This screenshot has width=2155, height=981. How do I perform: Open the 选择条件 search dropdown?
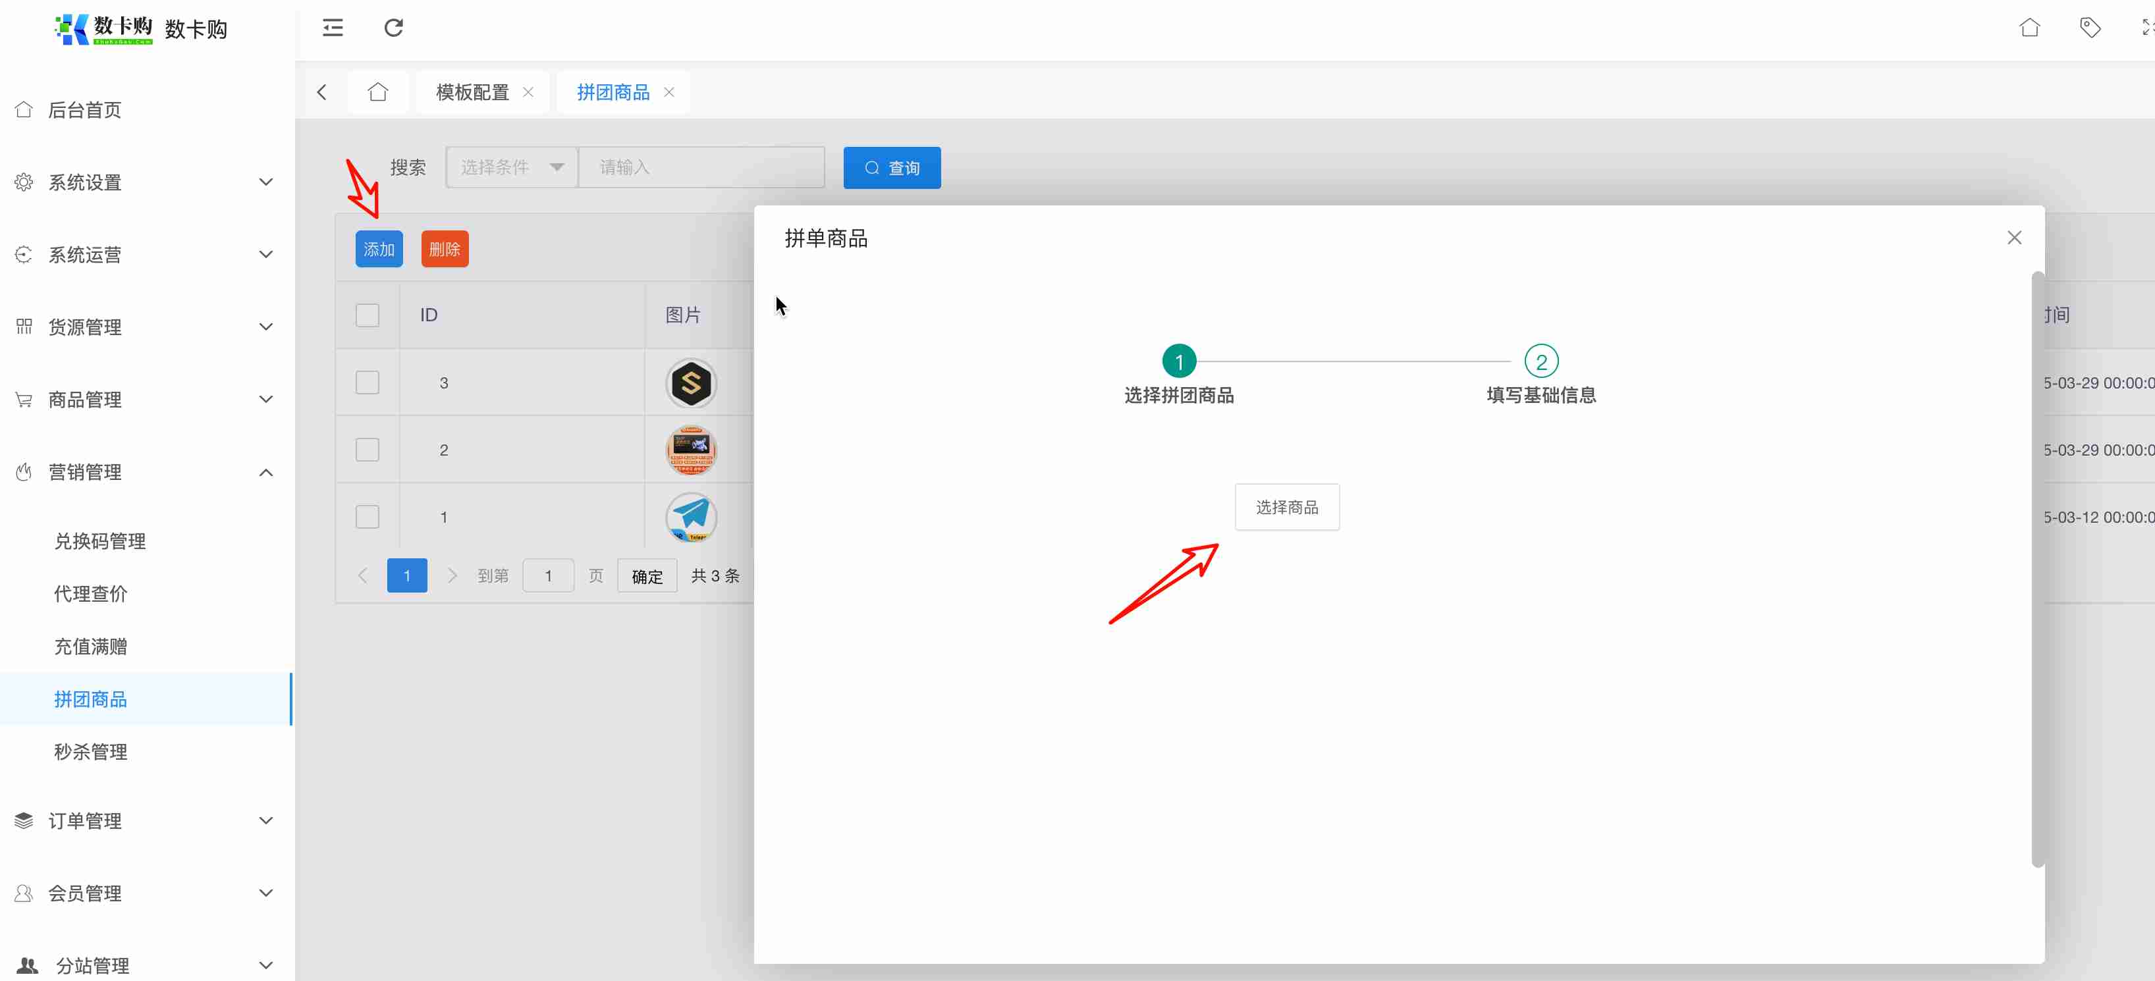511,167
